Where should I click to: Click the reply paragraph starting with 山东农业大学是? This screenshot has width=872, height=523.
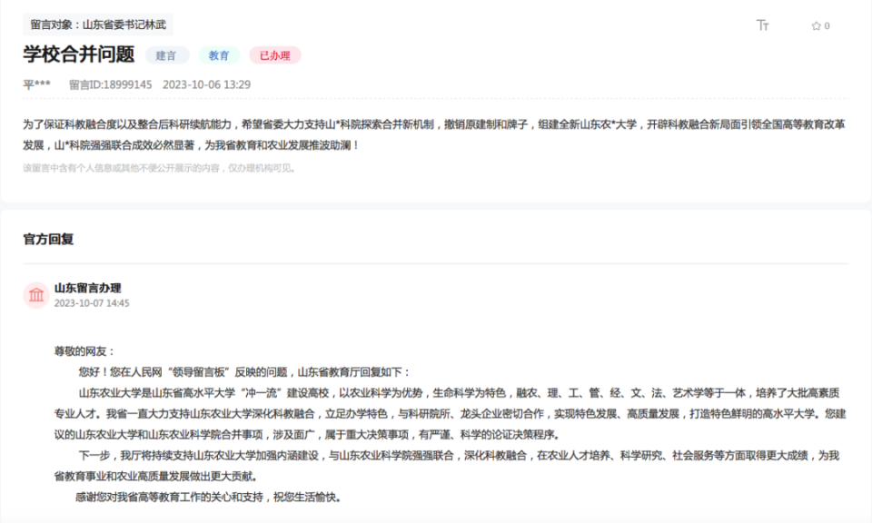tap(445, 414)
